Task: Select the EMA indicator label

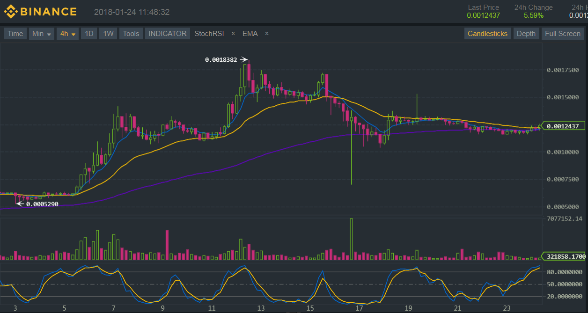Action: [250, 34]
